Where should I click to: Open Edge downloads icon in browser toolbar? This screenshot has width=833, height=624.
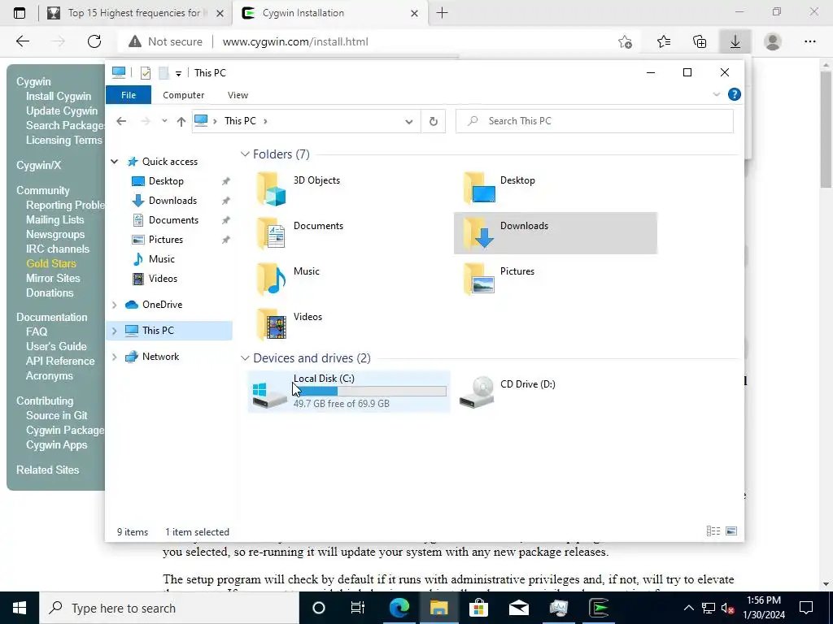click(735, 41)
